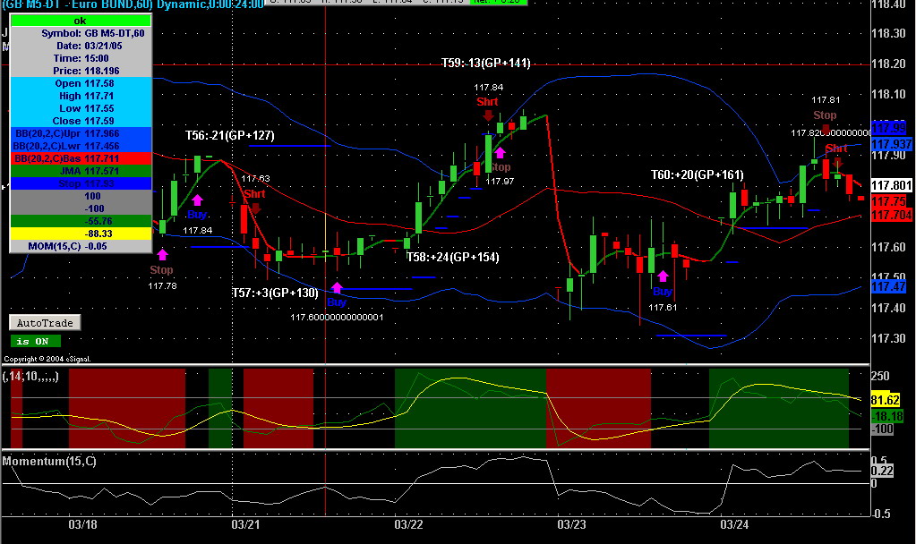This screenshot has width=916, height=544.
Task: Click the Close 117.59 row
Action: (81, 121)
